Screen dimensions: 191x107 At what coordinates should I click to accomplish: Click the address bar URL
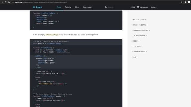[x=41, y=2]
